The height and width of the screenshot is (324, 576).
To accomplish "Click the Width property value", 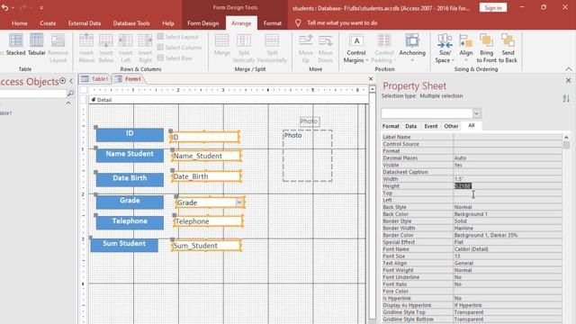I will coord(508,179).
